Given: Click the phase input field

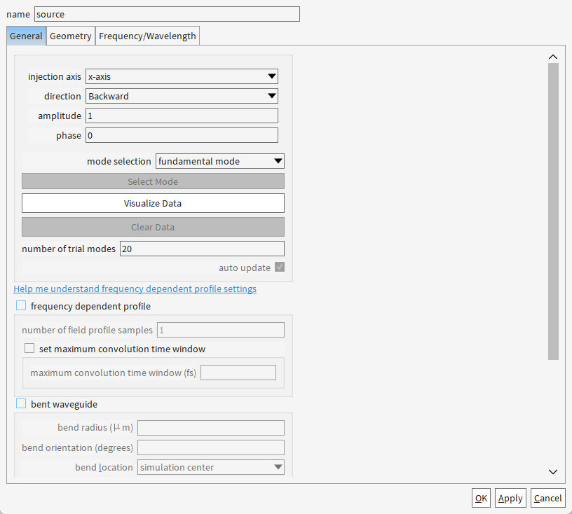Looking at the screenshot, I should (182, 136).
